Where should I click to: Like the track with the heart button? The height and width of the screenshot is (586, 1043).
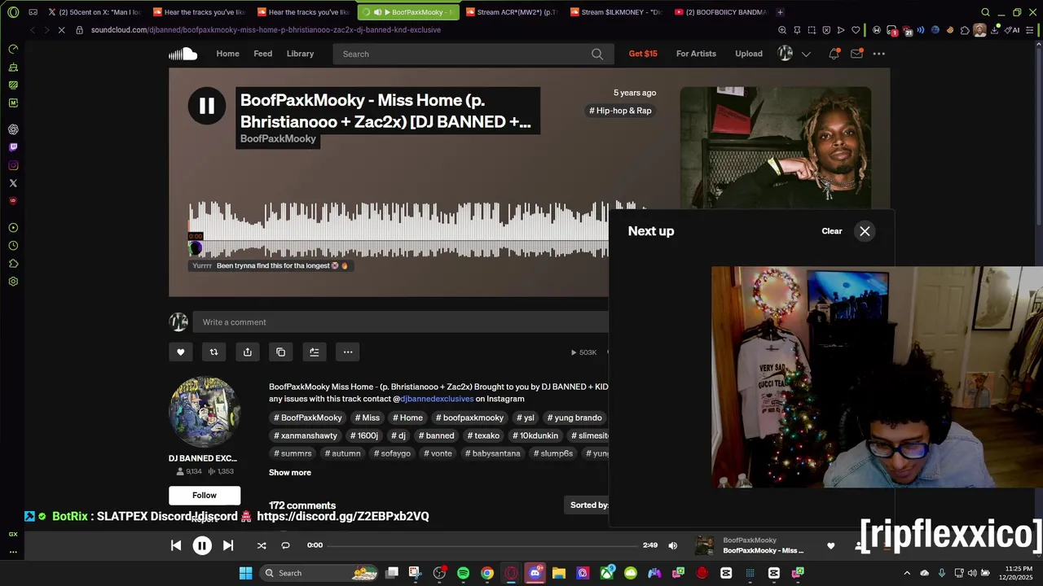pyautogui.click(x=181, y=352)
